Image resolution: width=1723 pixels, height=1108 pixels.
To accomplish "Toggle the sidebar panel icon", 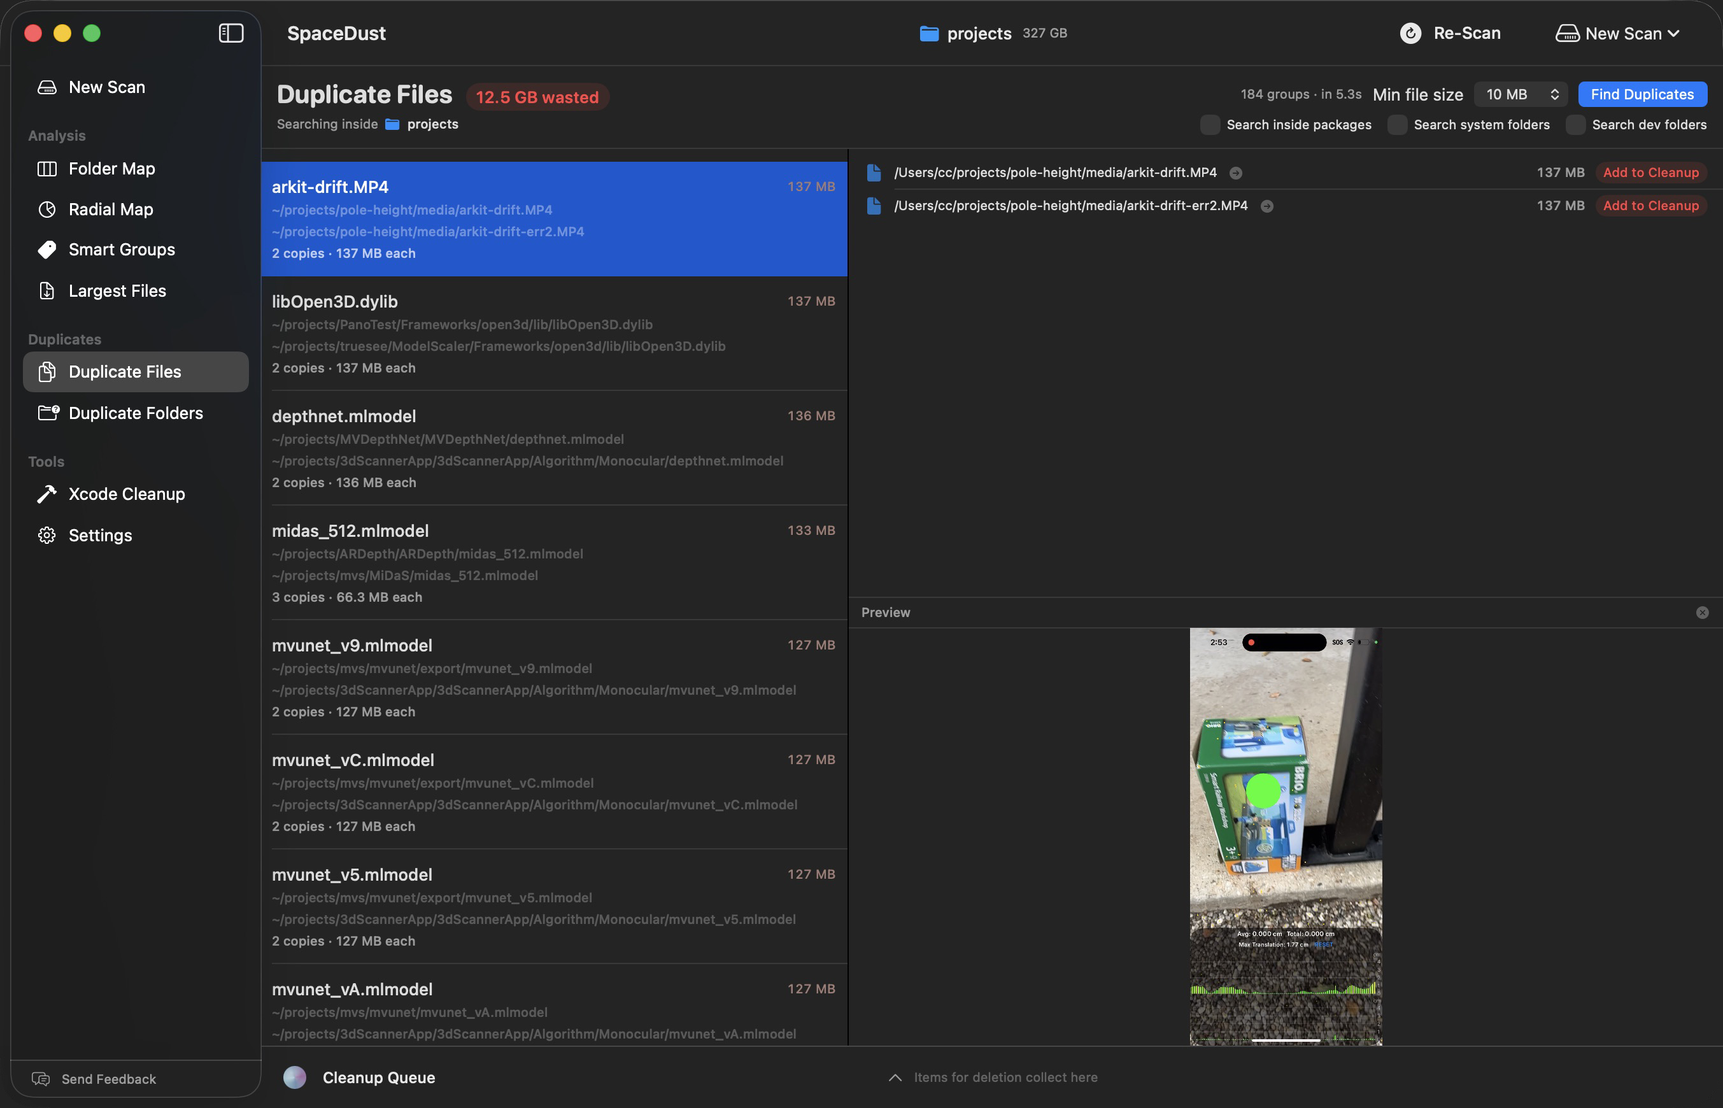I will (x=231, y=33).
